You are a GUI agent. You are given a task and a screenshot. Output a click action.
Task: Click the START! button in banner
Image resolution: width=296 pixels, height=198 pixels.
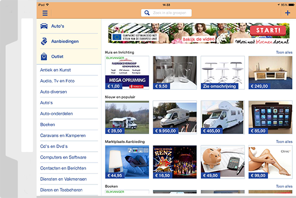click(x=268, y=30)
